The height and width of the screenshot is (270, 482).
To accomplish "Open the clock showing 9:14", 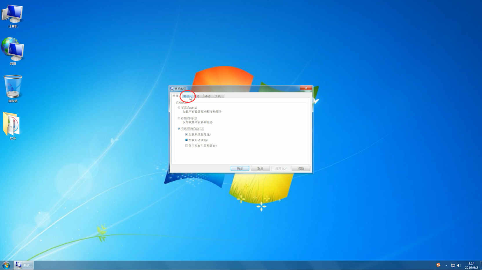I will click(471, 265).
